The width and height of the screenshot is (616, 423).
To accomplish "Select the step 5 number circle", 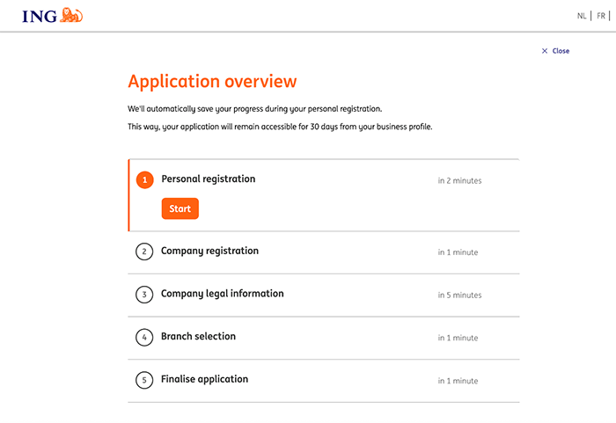I will [x=144, y=381].
